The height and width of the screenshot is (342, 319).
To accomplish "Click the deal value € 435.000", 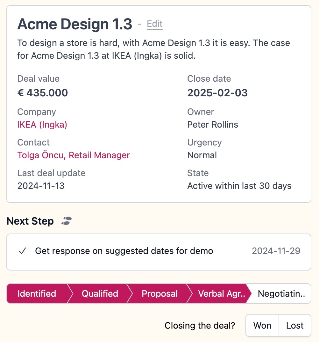I will 42,93.
